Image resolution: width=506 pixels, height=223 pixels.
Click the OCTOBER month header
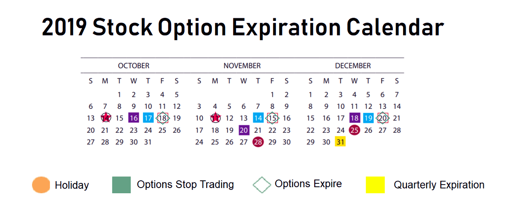(134, 66)
